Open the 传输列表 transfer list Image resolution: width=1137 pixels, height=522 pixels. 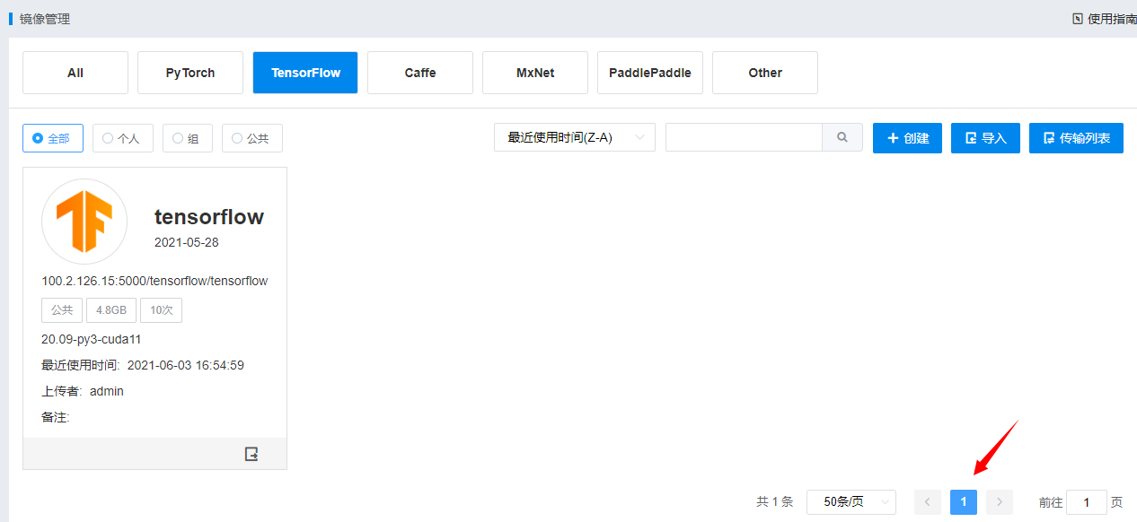1076,138
